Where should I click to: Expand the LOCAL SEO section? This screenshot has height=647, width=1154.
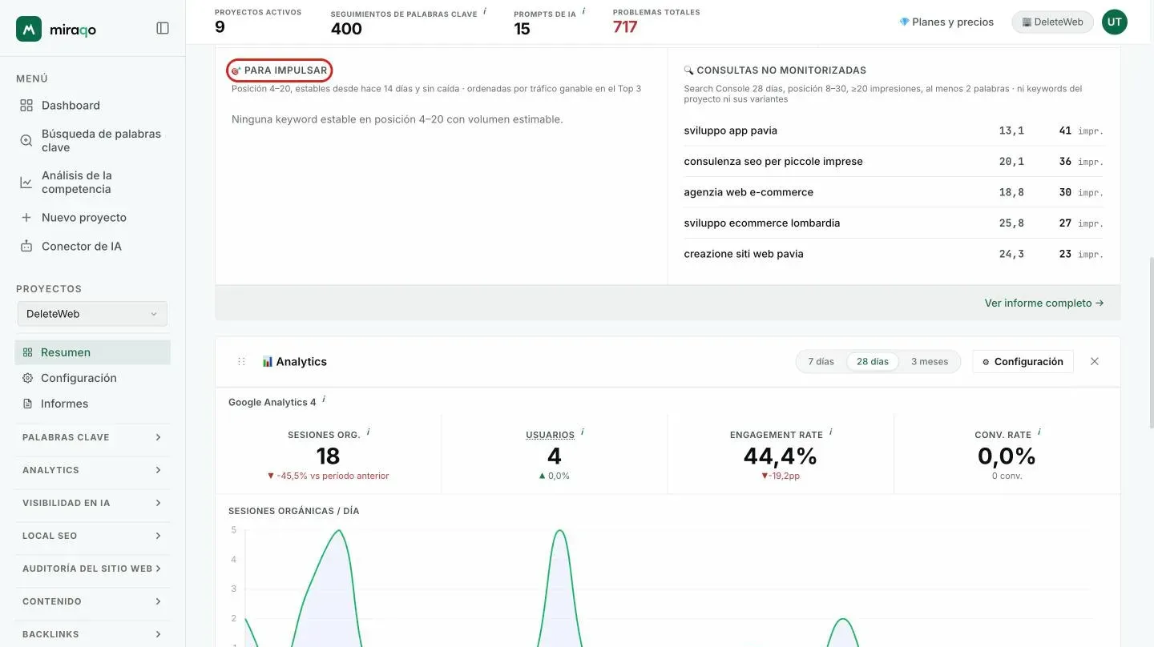pyautogui.click(x=92, y=536)
